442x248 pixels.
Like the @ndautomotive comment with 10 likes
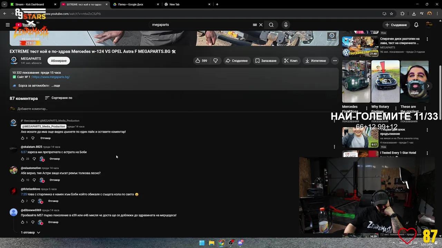click(23, 180)
